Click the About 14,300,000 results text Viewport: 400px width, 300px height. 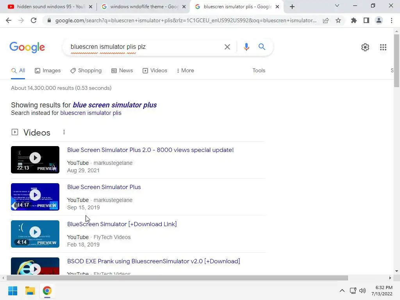pyautogui.click(x=61, y=88)
